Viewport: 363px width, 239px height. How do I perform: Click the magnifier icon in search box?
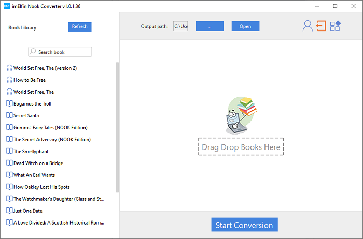coord(33,52)
